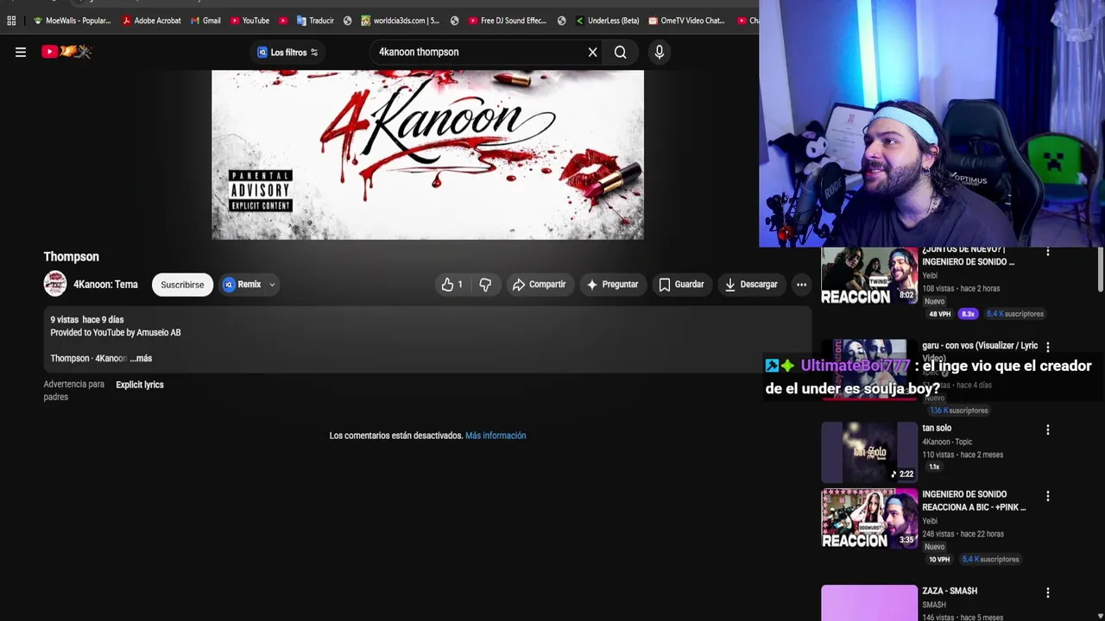Save video with Guardar button
Image resolution: width=1105 pixels, height=621 pixels.
tap(681, 285)
